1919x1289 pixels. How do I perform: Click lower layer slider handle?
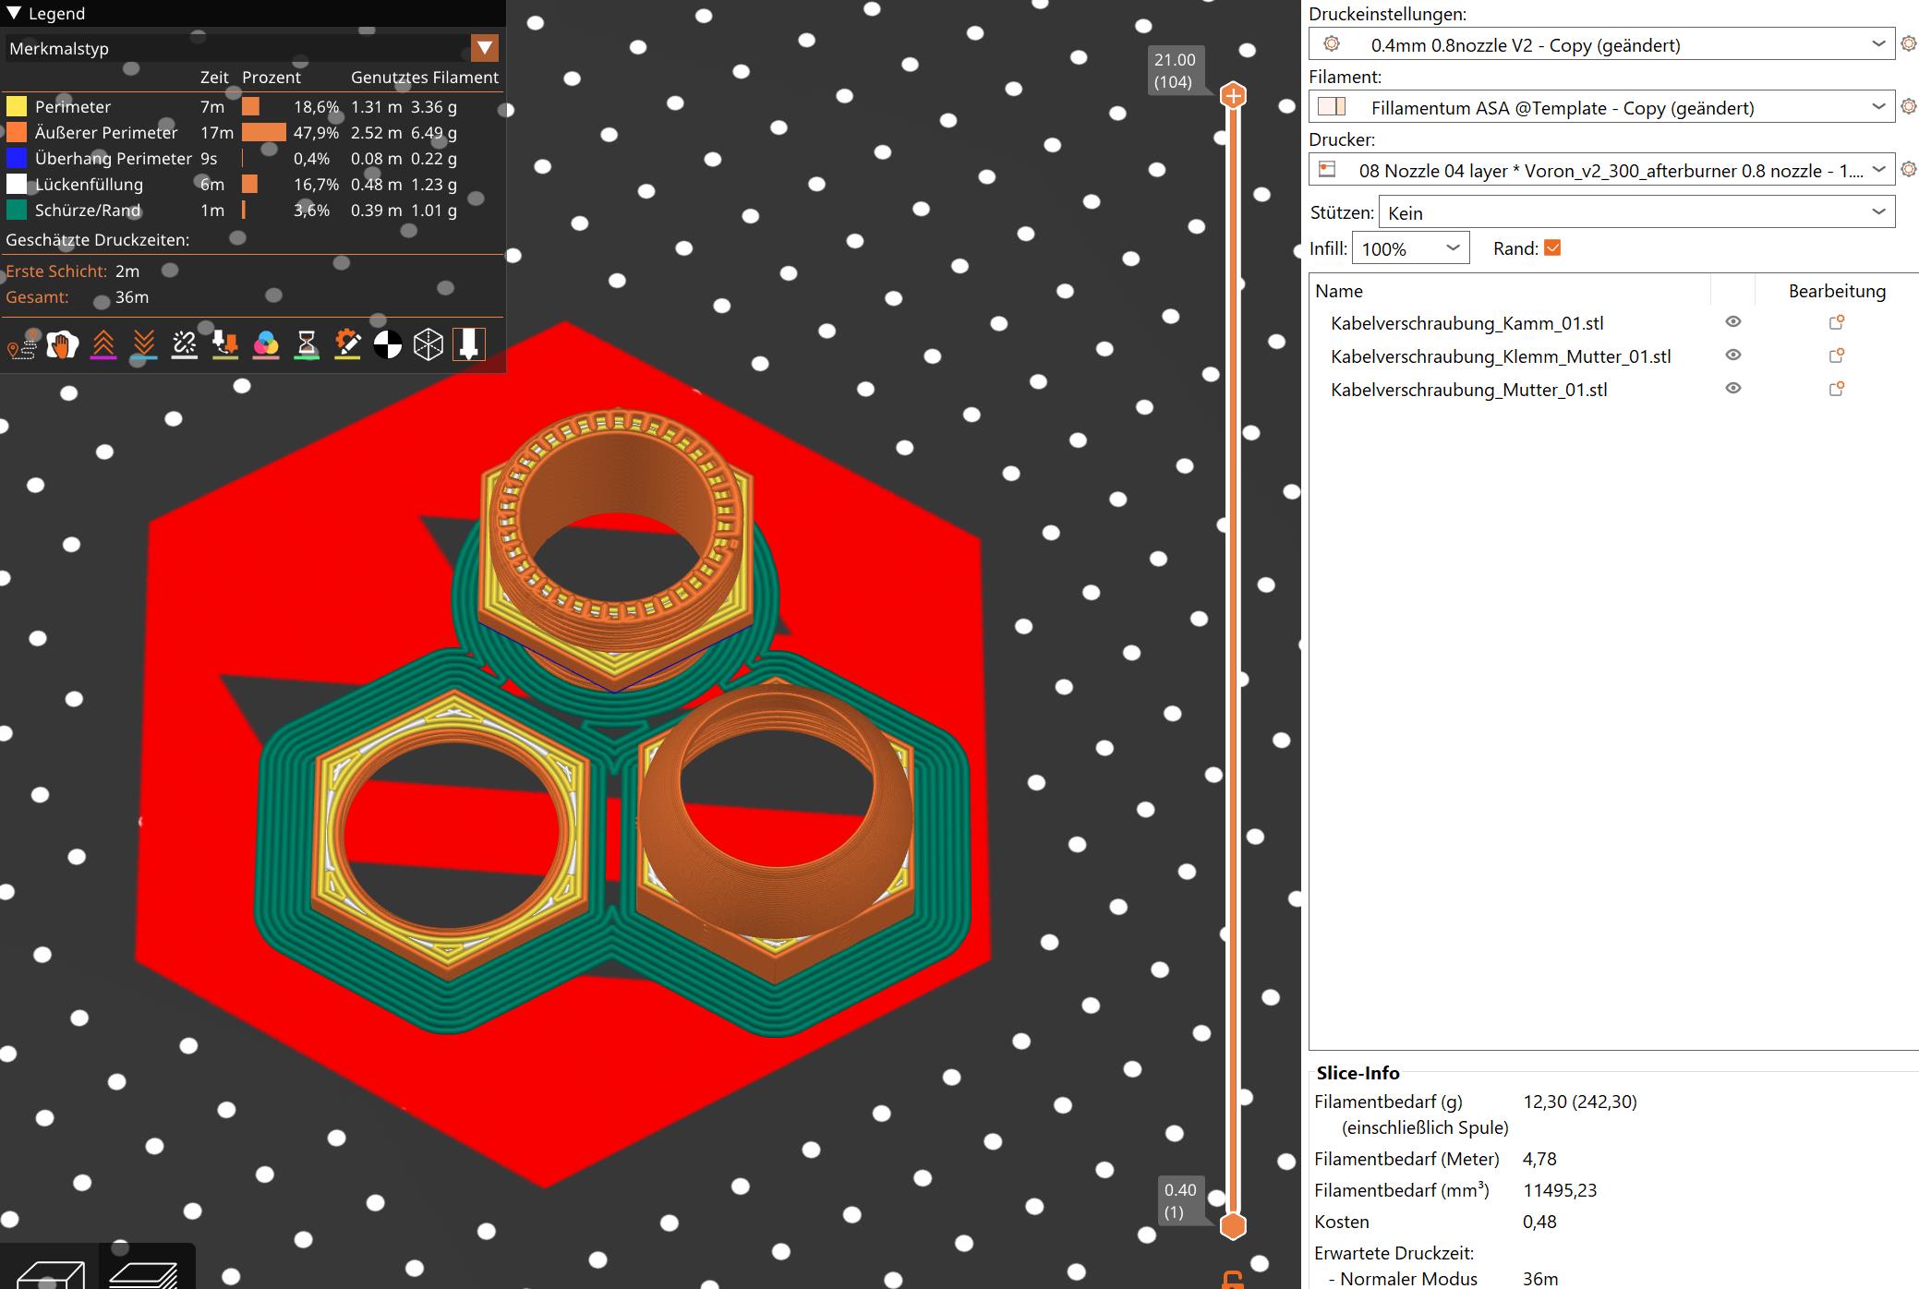[x=1233, y=1226]
